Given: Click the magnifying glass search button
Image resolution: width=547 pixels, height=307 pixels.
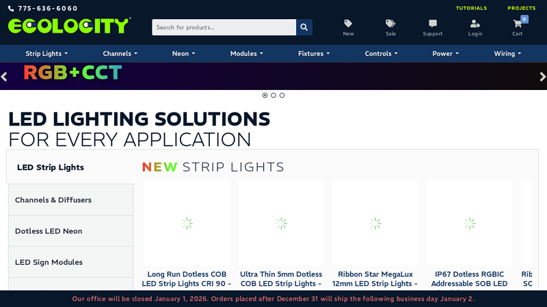Looking at the screenshot, I should click(304, 27).
